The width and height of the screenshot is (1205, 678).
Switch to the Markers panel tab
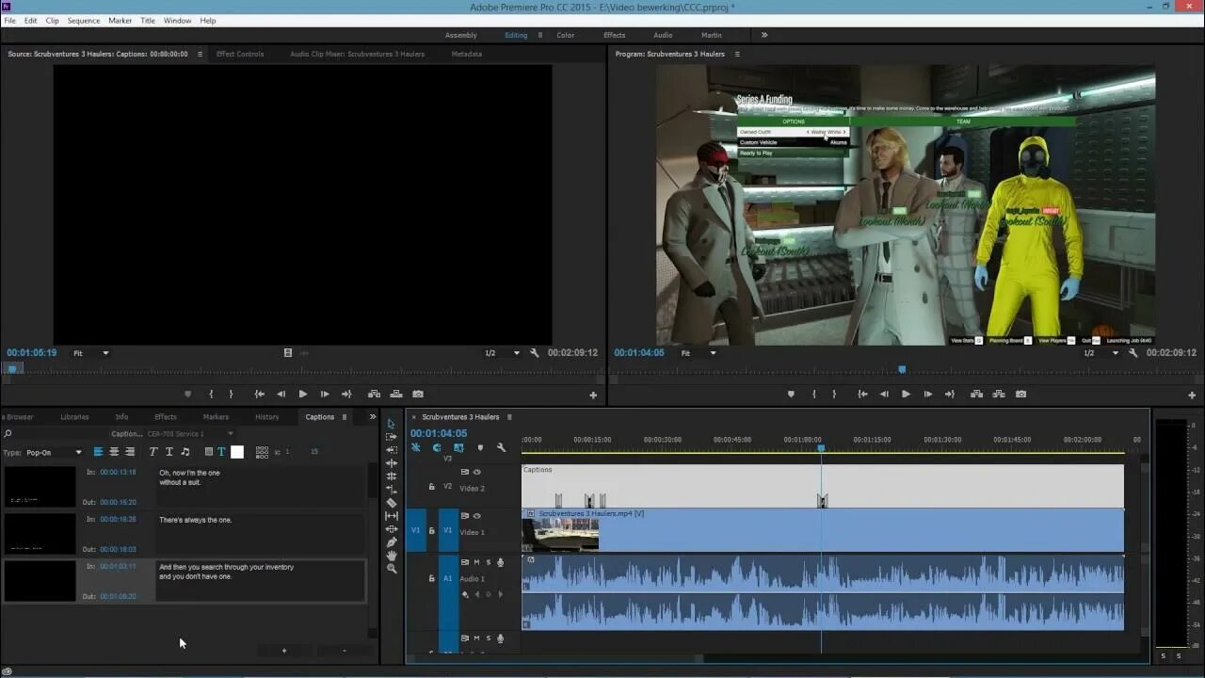pos(216,417)
